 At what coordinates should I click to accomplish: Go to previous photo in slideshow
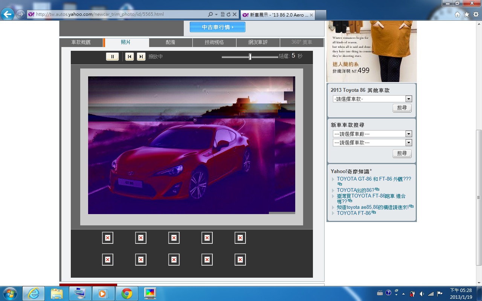click(x=130, y=56)
